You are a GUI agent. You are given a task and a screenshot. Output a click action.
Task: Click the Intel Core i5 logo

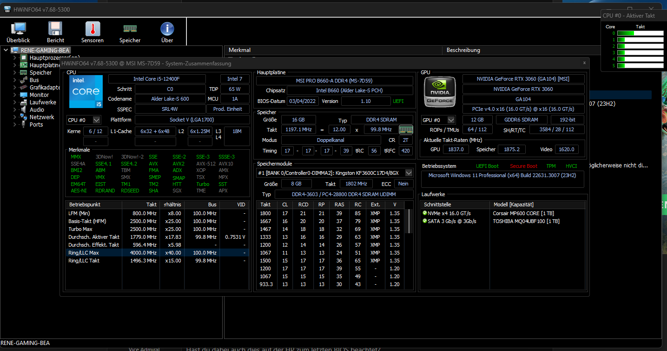(86, 92)
